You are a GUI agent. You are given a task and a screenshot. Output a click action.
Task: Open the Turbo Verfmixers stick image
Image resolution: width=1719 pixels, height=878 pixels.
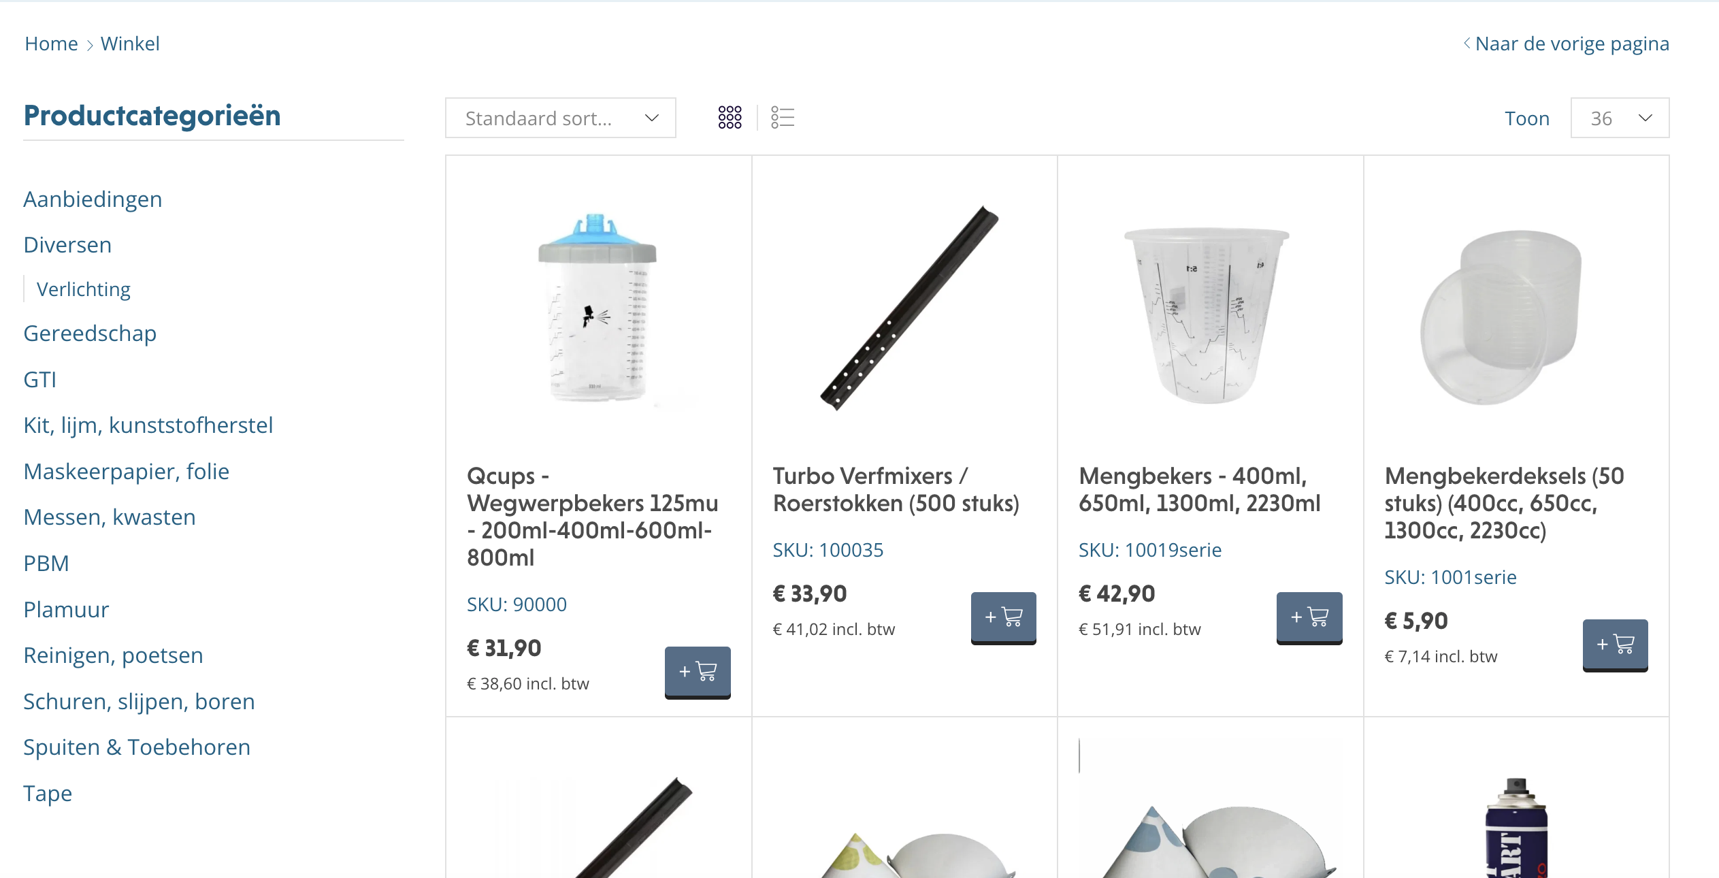[x=909, y=308]
